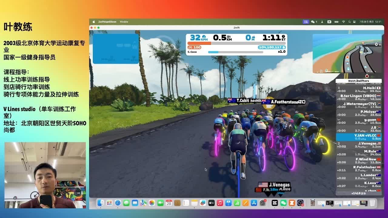Click the XP points 104,160,117
This screenshot has height=218, width=388.
coord(272,47)
